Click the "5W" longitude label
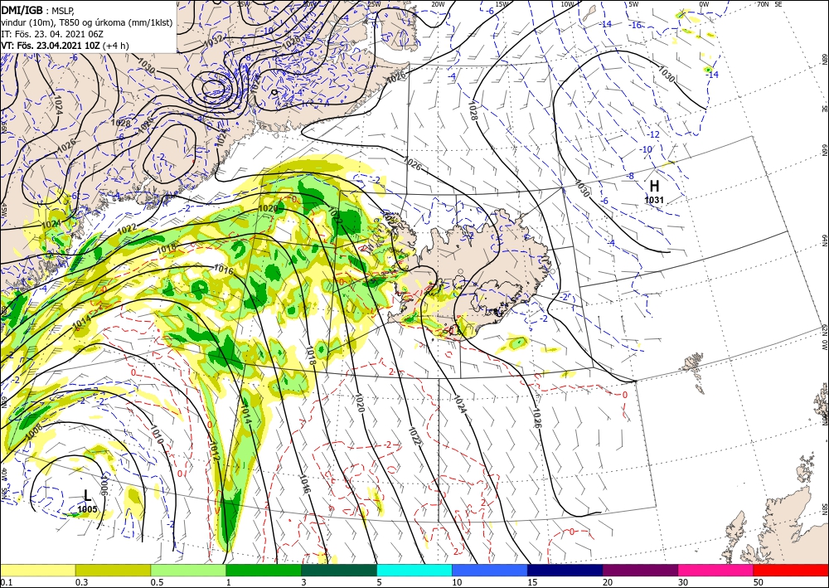 click(x=633, y=4)
